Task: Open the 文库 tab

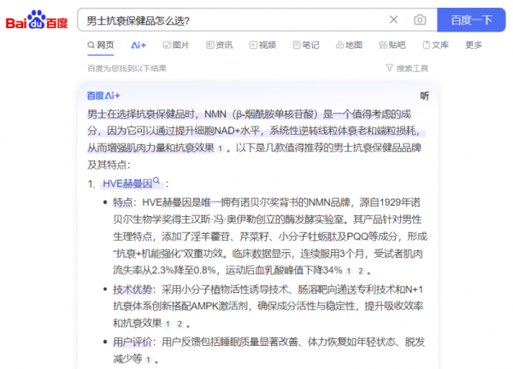Action: click(435, 44)
